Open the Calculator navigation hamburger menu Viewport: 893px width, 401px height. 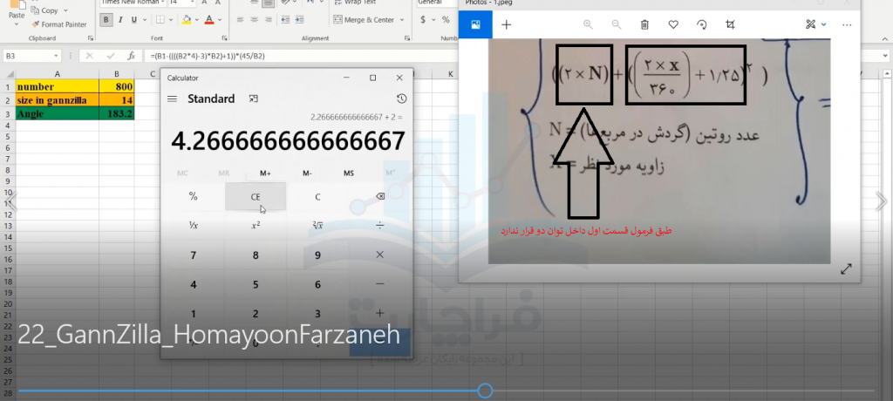(172, 99)
